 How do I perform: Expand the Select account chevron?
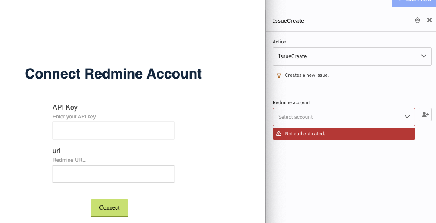click(407, 117)
